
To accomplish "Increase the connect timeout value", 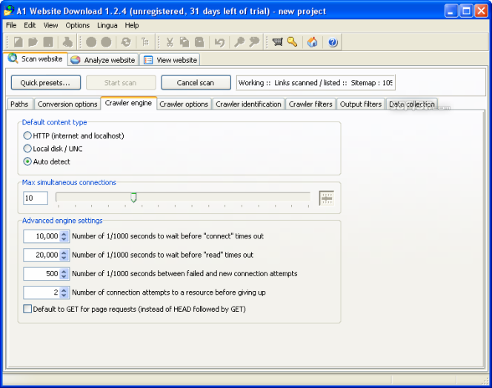I will coord(64,233).
